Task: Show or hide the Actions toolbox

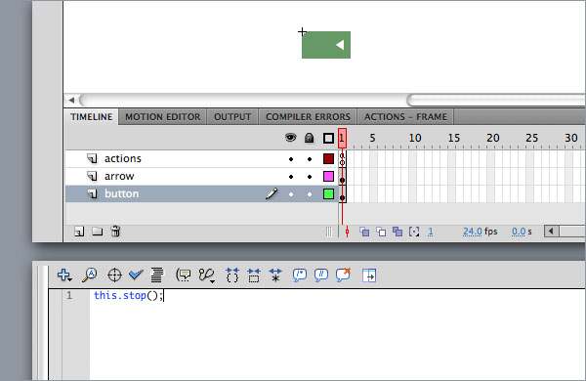Action: pos(369,275)
